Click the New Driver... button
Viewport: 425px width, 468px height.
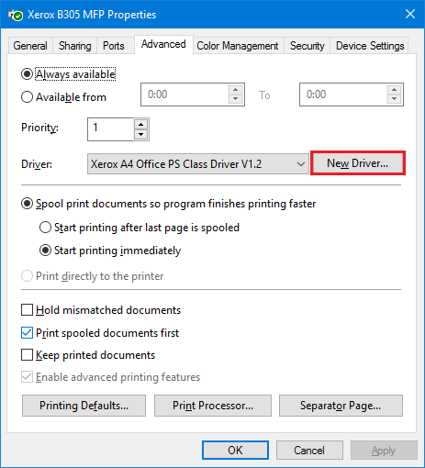(x=357, y=163)
